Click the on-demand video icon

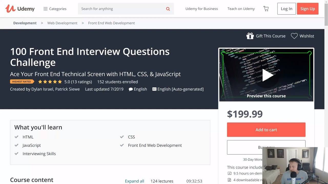coord(230,173)
